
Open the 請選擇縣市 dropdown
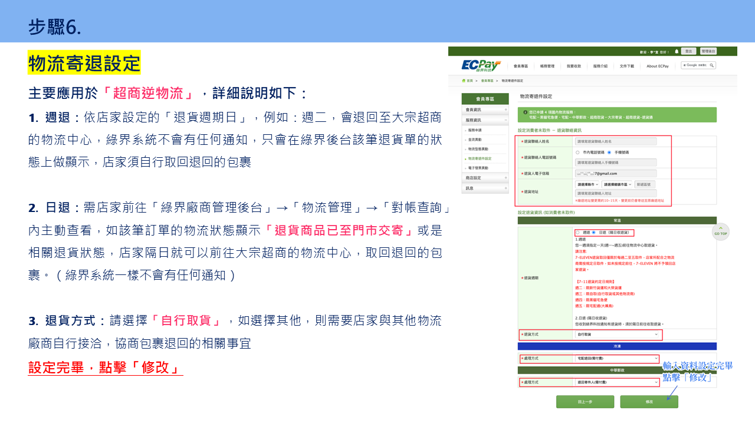coord(587,184)
